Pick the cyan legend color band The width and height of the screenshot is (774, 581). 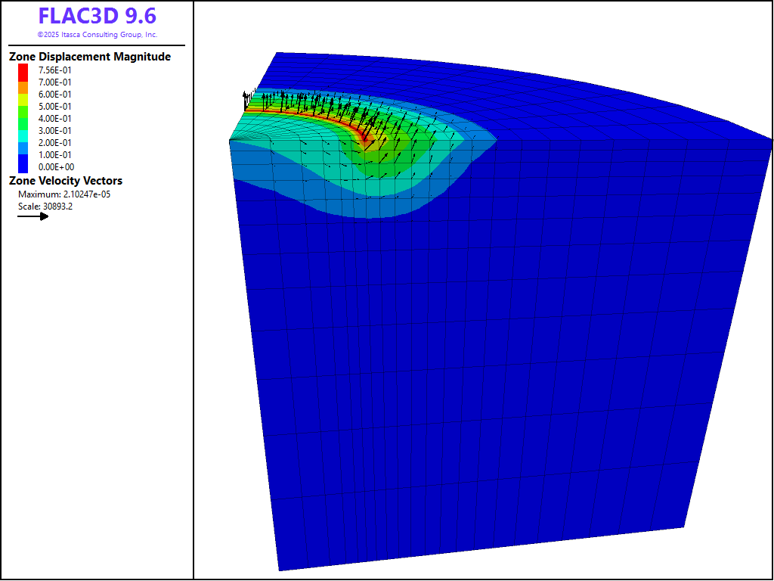pos(23,136)
